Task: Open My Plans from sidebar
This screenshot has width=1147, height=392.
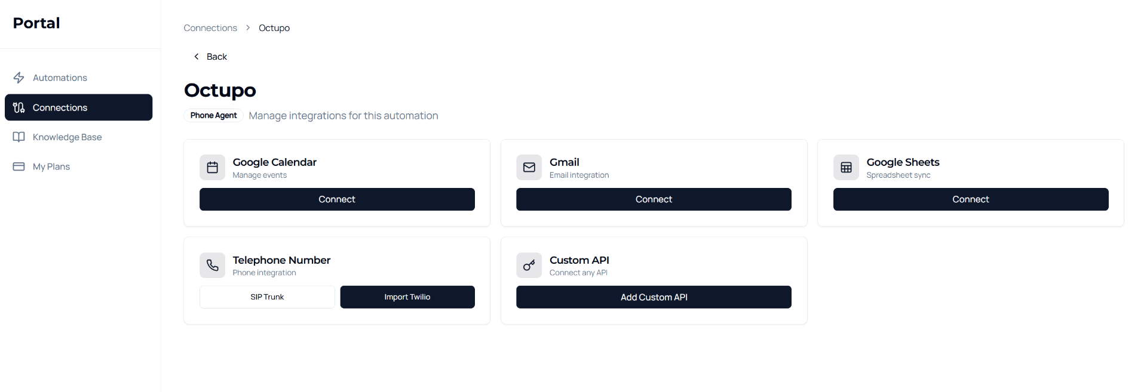Action: [x=51, y=166]
